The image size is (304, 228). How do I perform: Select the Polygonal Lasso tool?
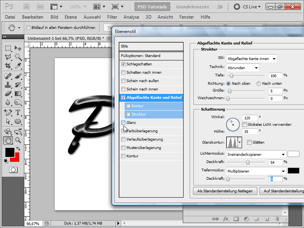(8, 57)
